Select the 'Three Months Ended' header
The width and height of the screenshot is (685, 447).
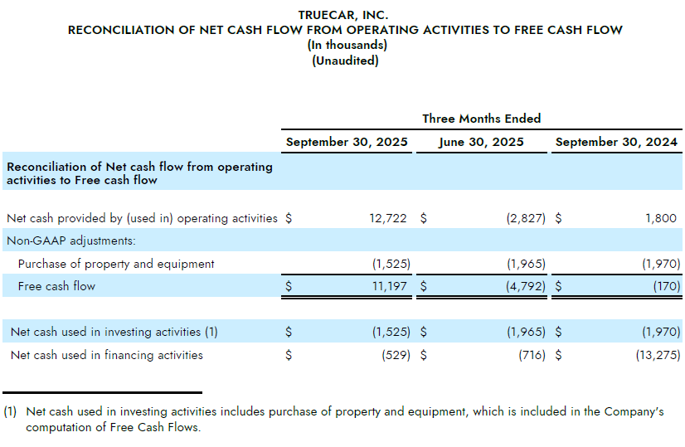[482, 119]
